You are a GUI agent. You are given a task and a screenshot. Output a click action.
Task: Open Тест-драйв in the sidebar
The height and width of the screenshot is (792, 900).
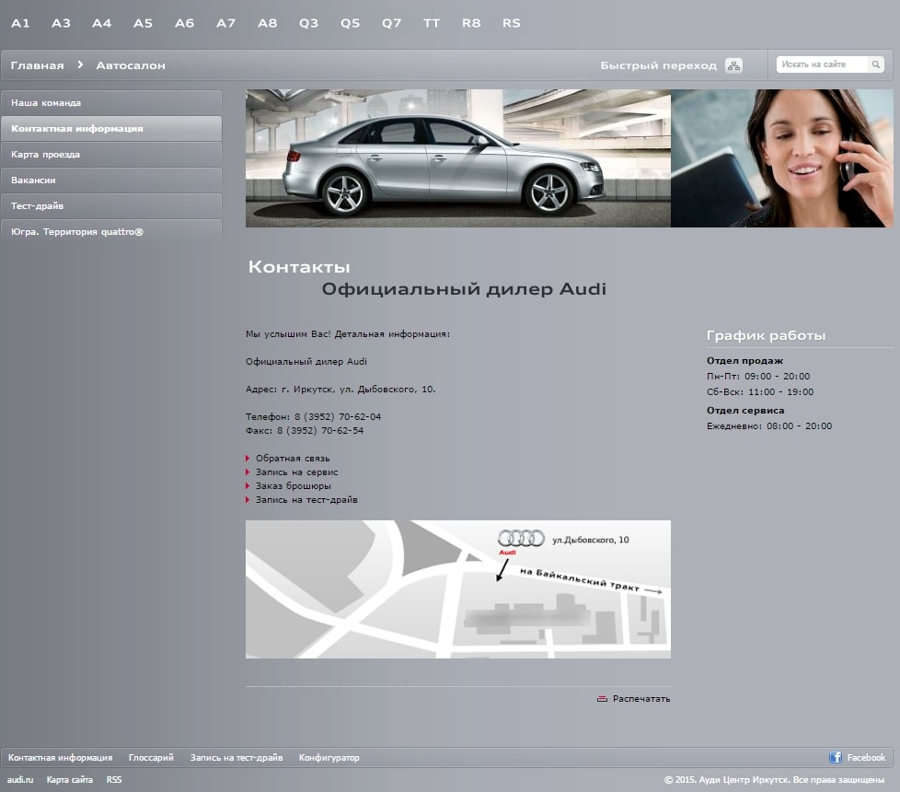click(x=111, y=206)
